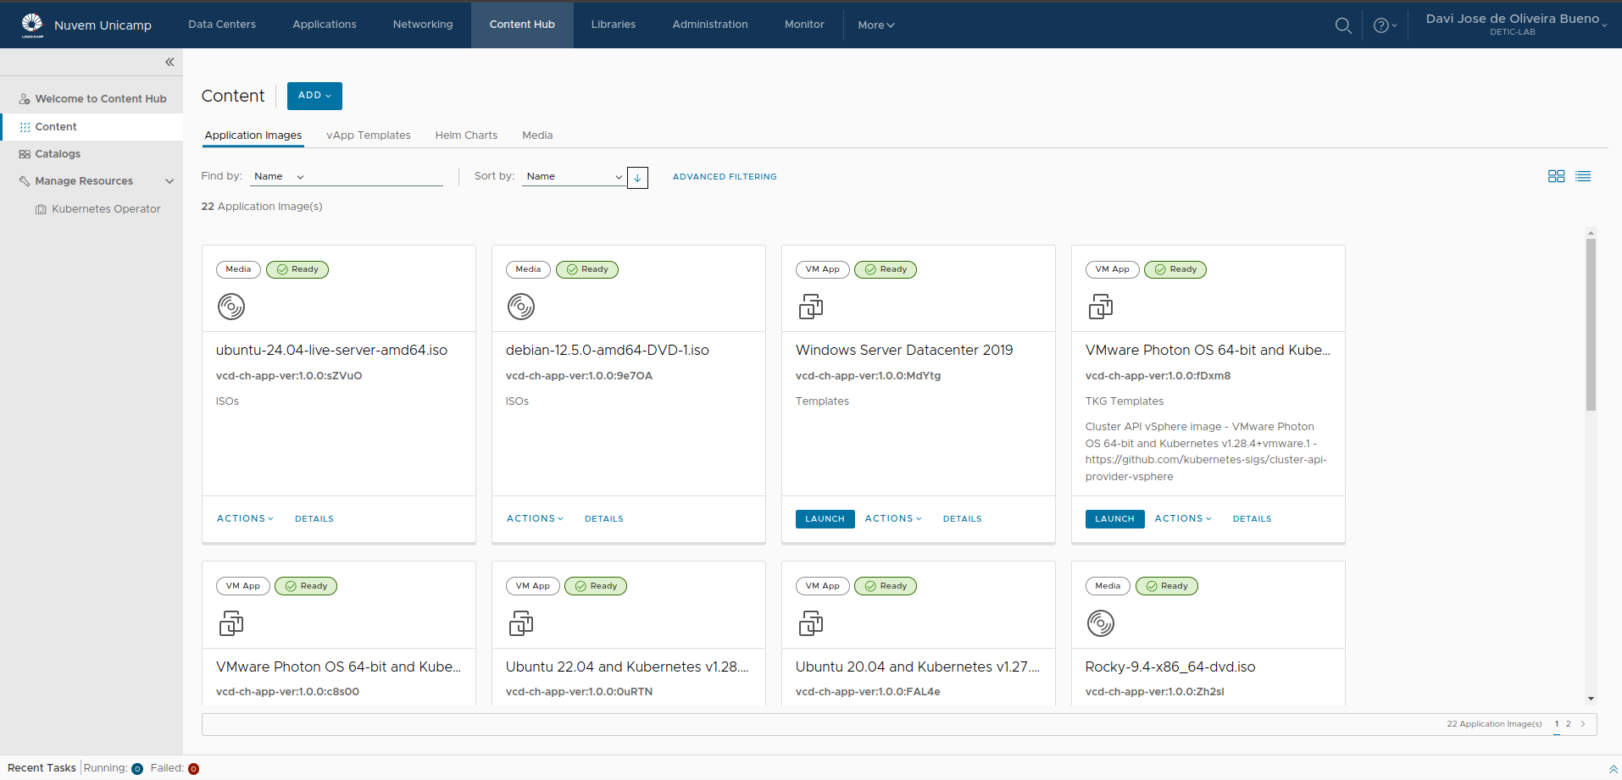Open ACTIONS menu on VMware Photon card
This screenshot has height=780, width=1622.
pos(1183,518)
